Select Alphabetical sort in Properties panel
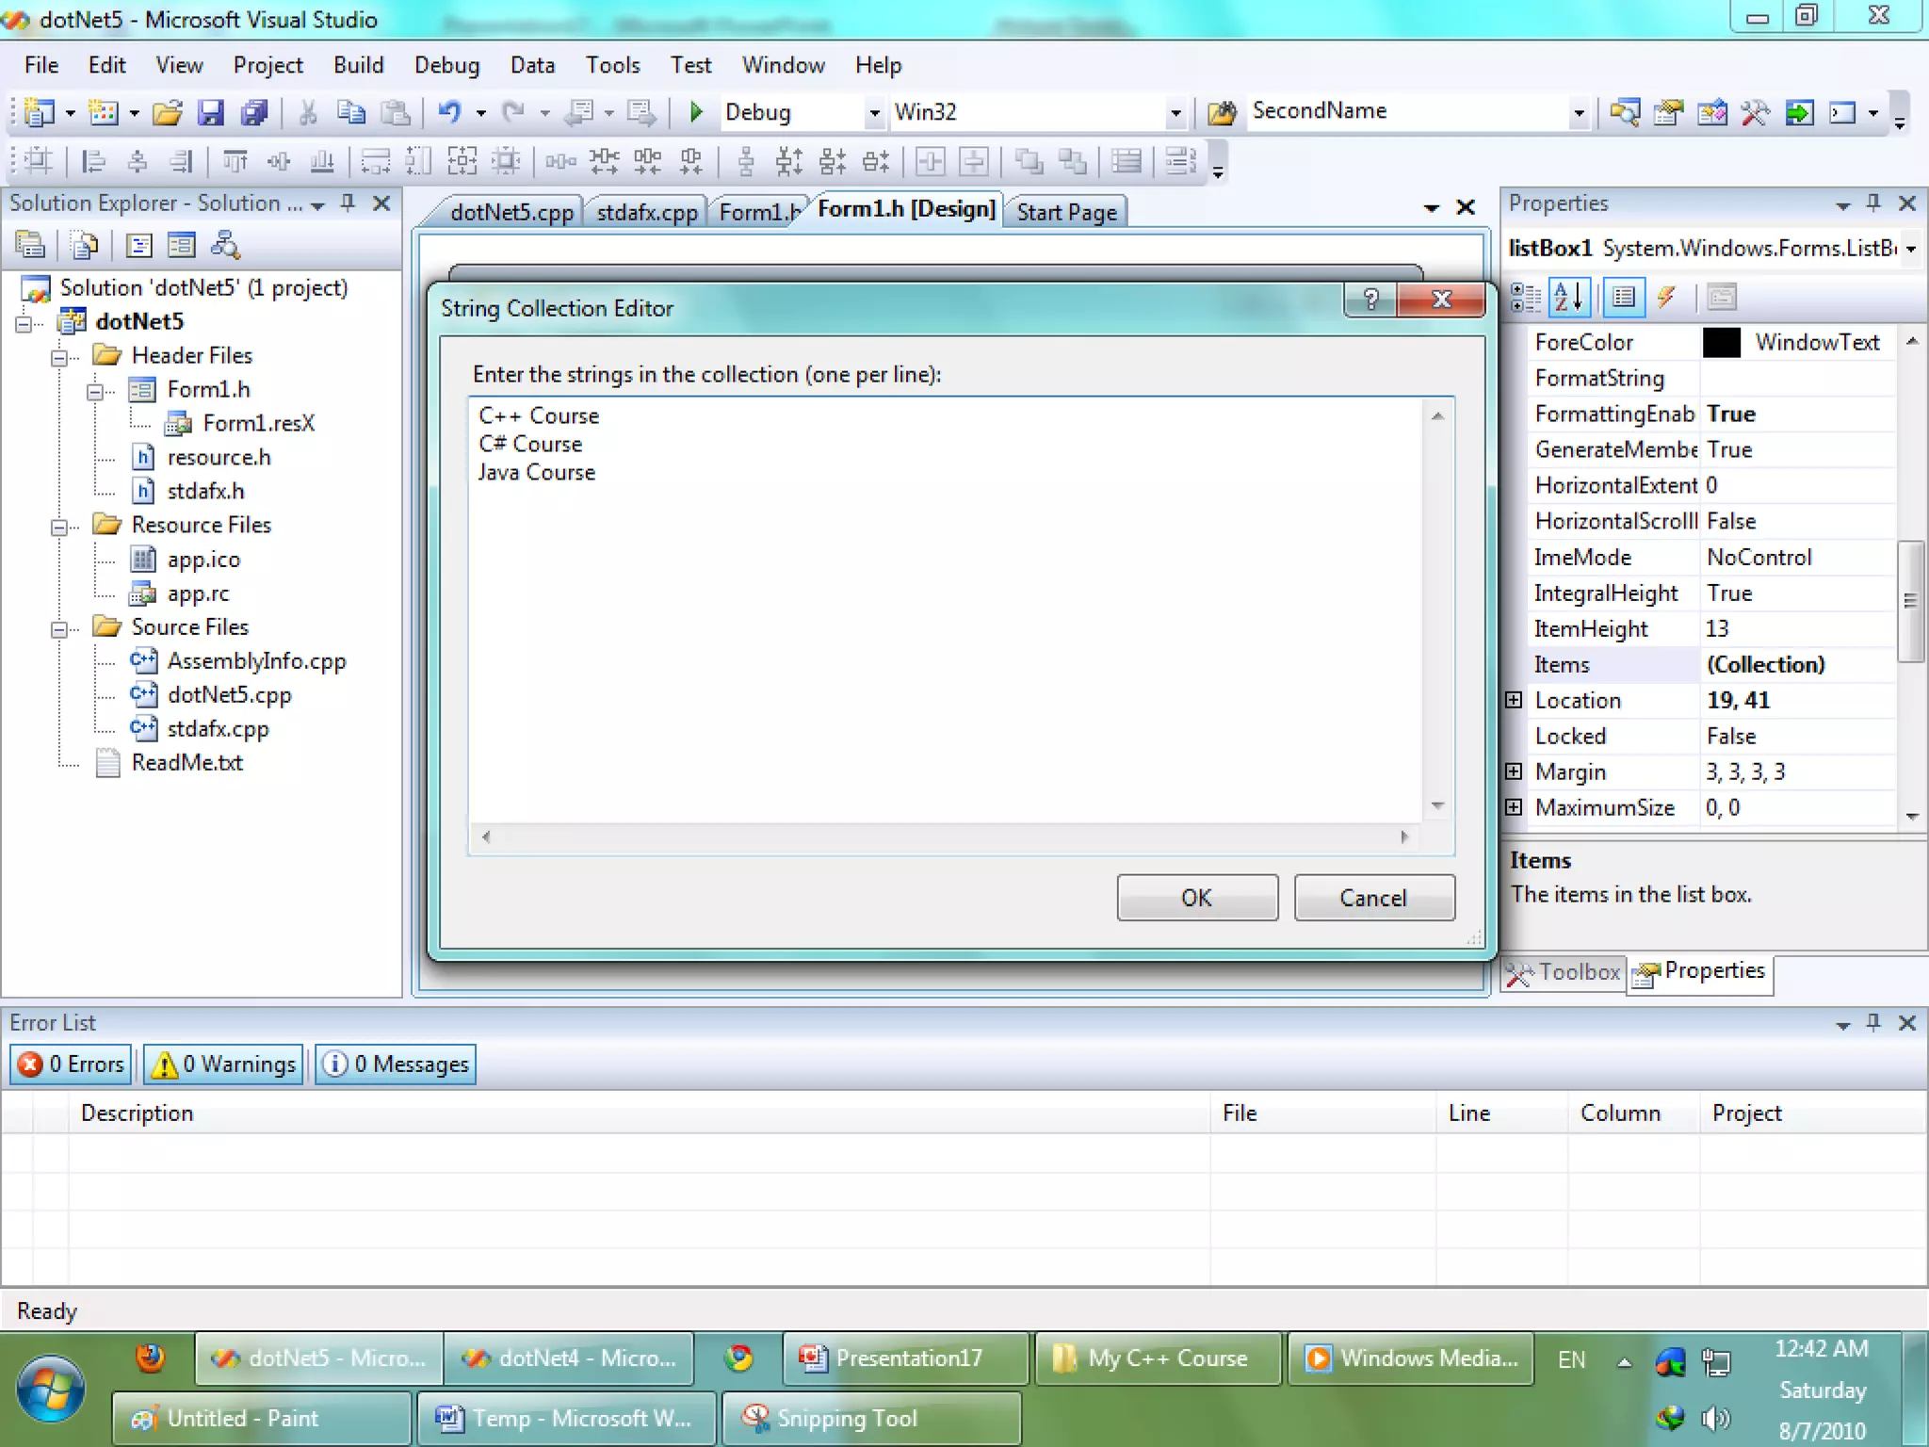Image resolution: width=1929 pixels, height=1447 pixels. point(1568,298)
